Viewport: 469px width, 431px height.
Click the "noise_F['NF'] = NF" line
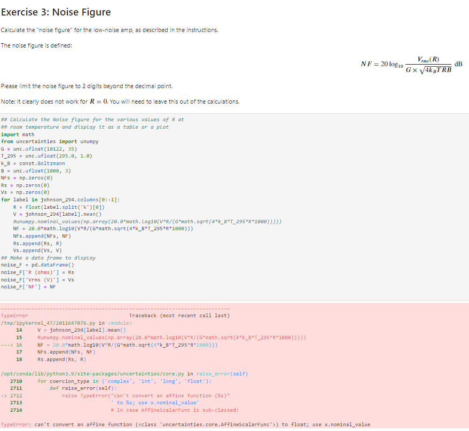pos(28,287)
